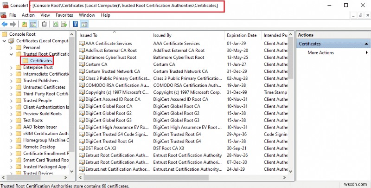Click the computer icon next to Certificates (Local Computer)
The height and width of the screenshot is (188, 371).
(x=11, y=41)
